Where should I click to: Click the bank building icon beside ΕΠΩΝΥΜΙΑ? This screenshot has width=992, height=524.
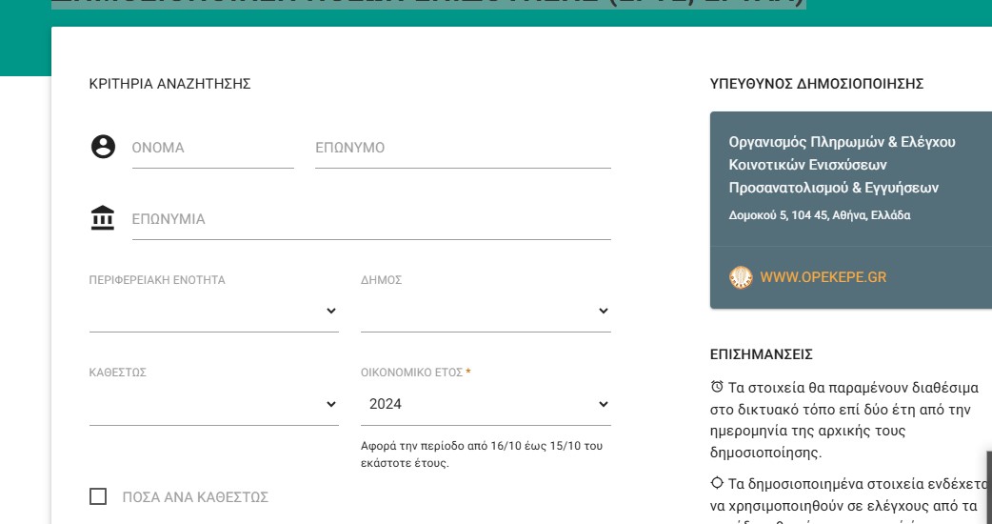[x=103, y=218]
